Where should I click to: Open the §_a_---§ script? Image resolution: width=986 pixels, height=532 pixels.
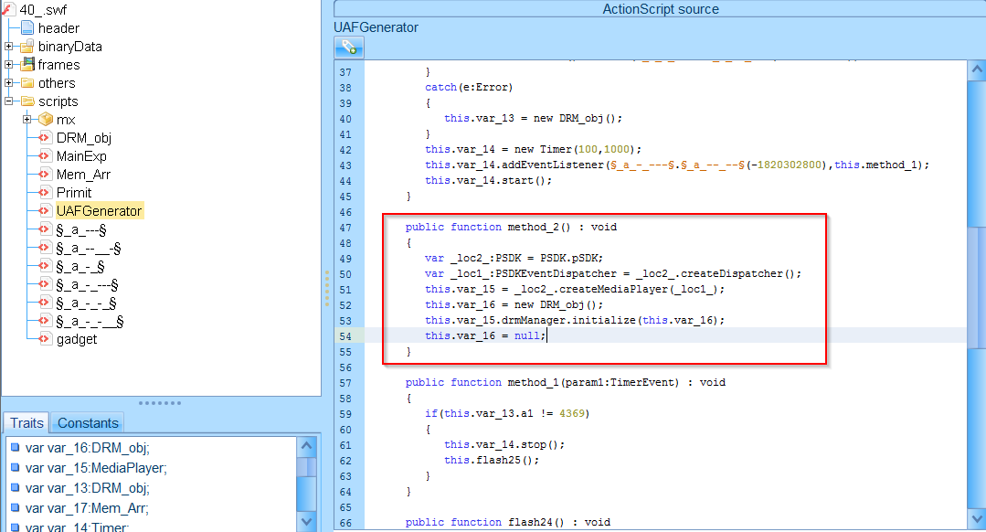pyautogui.click(x=81, y=229)
